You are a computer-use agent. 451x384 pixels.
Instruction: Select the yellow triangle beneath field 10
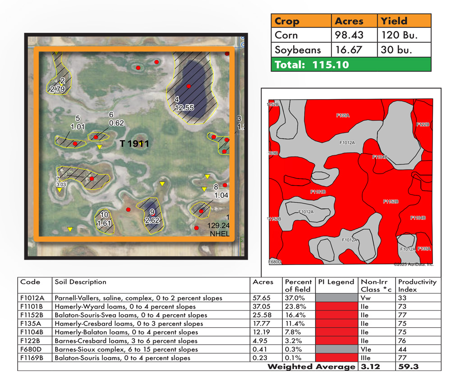click(x=70, y=229)
